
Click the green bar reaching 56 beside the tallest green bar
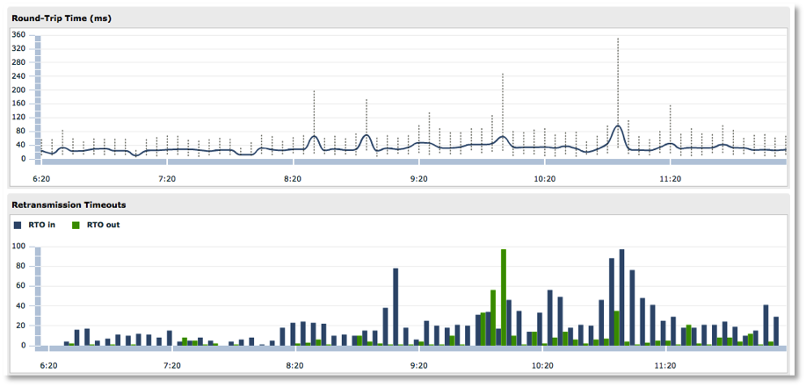coord(493,318)
